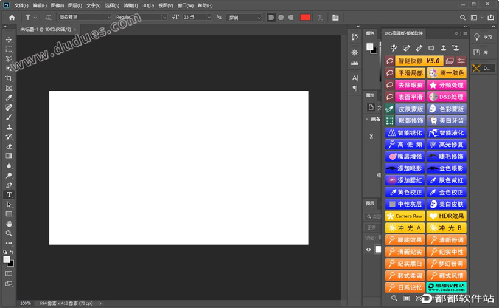Toggle text orientation button
The image size is (499, 308).
(x=48, y=18)
